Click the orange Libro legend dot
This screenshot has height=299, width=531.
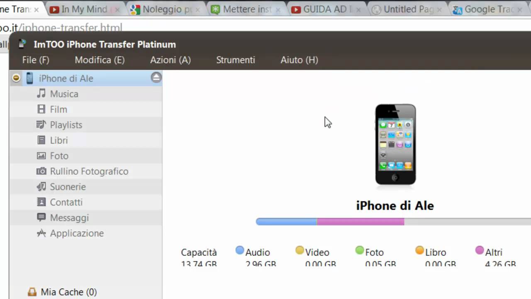point(419,250)
